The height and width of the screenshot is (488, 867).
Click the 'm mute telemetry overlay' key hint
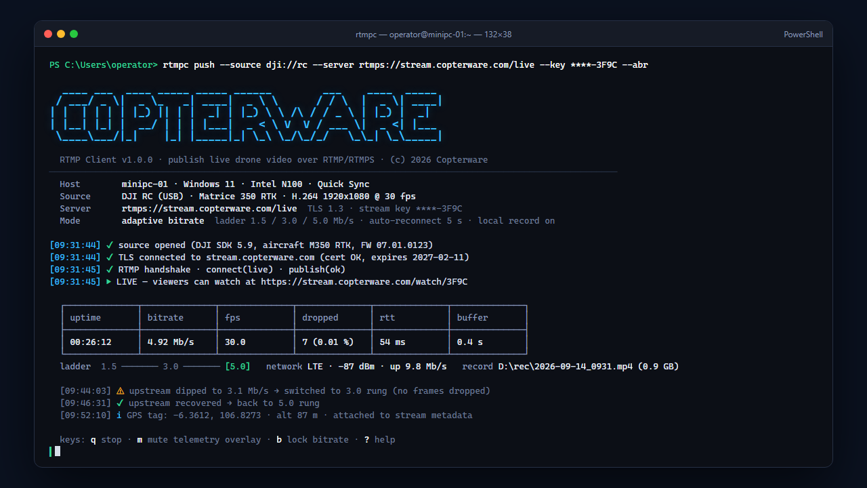coord(199,440)
